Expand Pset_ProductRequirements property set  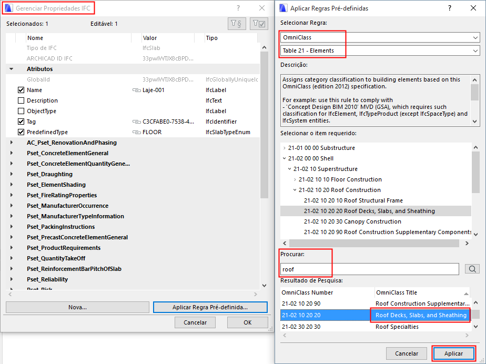coord(12,248)
